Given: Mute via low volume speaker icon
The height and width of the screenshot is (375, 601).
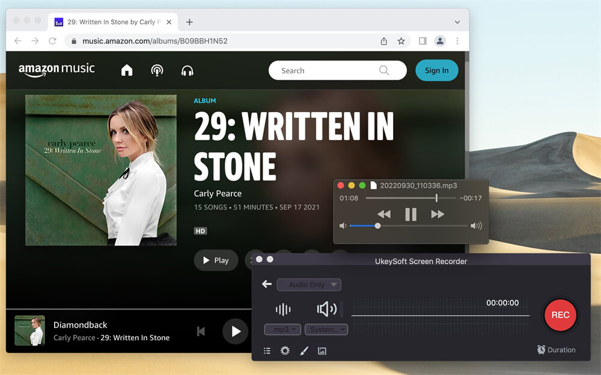Looking at the screenshot, I should click(343, 226).
